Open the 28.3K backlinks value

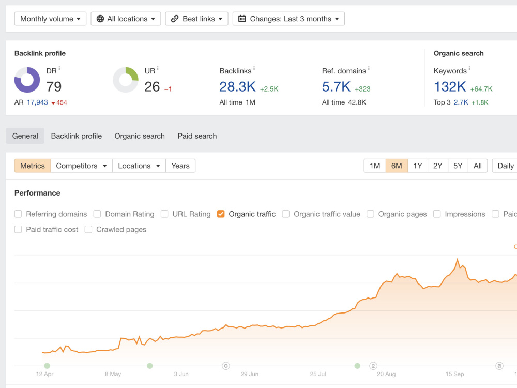tap(237, 87)
